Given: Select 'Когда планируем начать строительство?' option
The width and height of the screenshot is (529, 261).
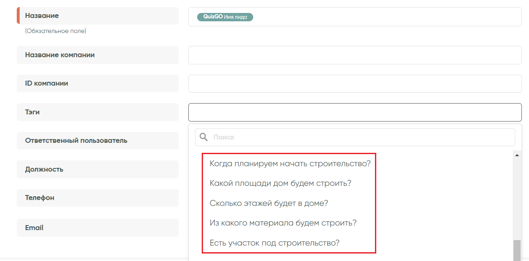Looking at the screenshot, I should (290, 163).
